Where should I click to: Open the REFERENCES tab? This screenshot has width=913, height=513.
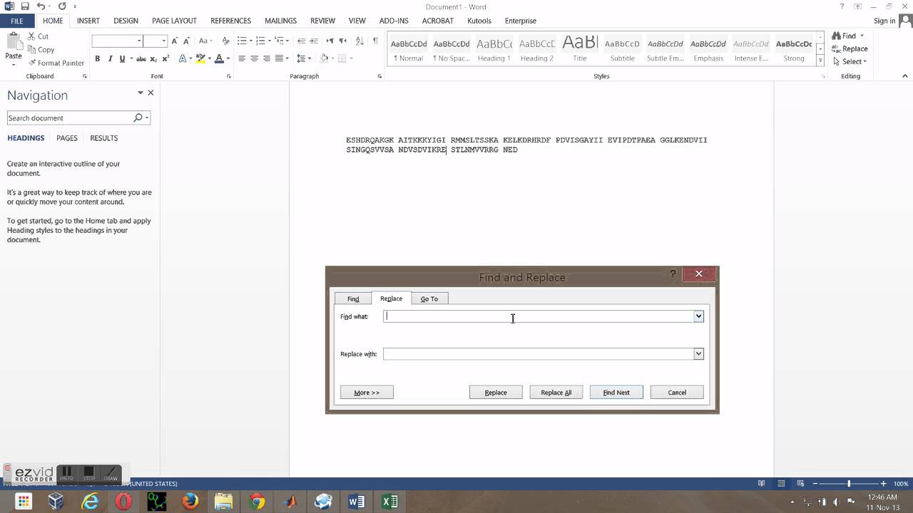tap(231, 21)
